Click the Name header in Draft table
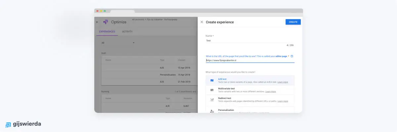The height and width of the screenshot is (132, 397). 108,60
